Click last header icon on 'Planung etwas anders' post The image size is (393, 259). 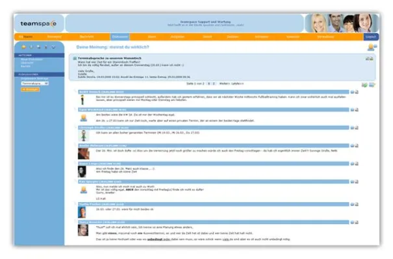point(357,222)
